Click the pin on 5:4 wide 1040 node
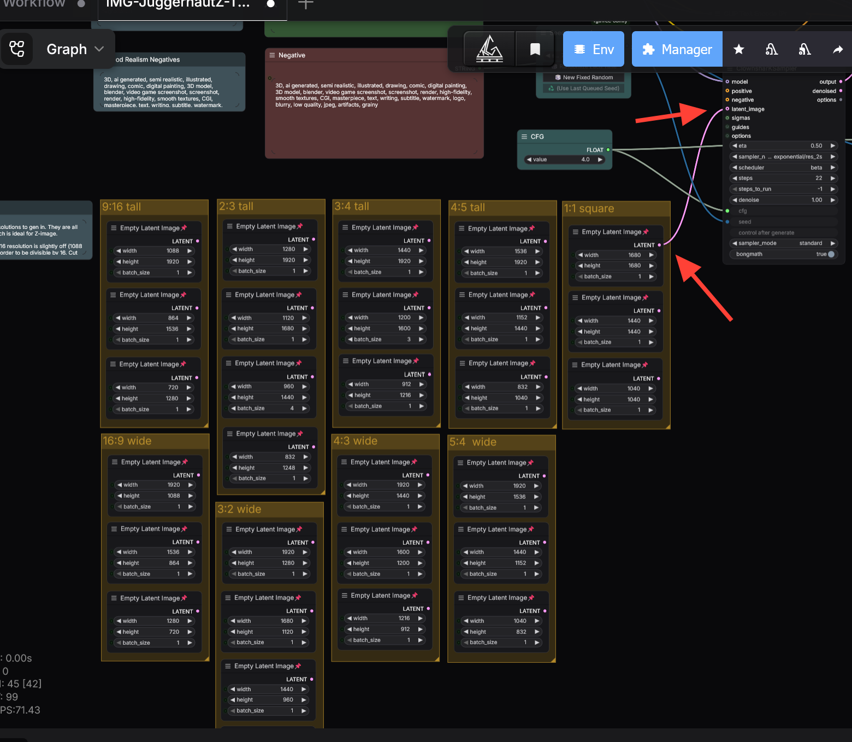This screenshot has width=852, height=742. 531,598
